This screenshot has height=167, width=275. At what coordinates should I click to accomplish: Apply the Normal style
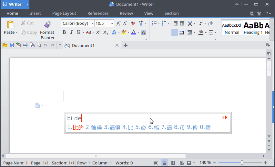pyautogui.click(x=232, y=28)
